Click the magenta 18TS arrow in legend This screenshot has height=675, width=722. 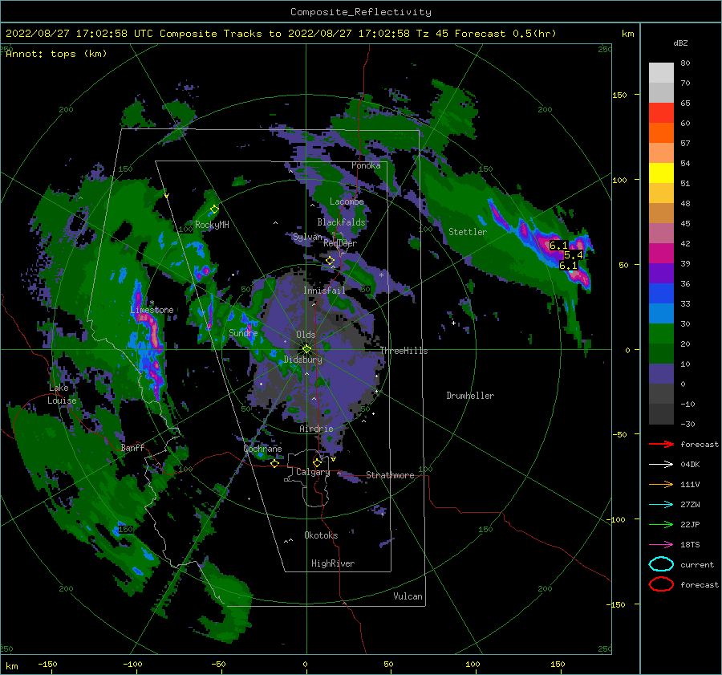pos(661,545)
